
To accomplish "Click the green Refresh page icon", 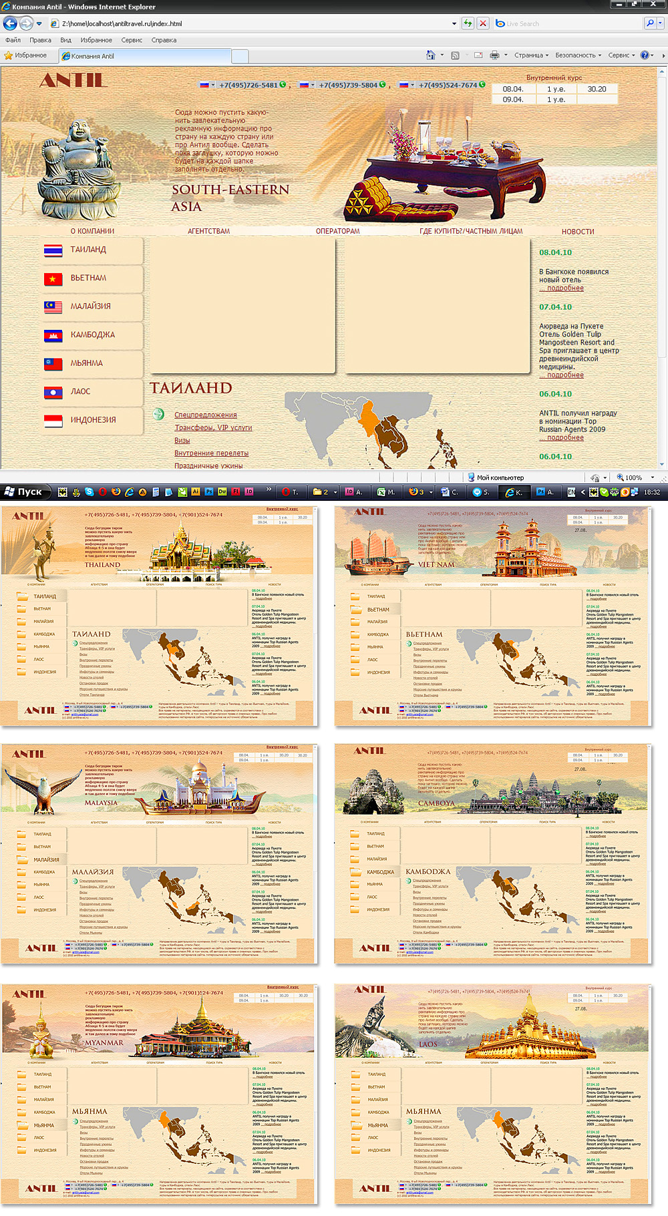I will (x=468, y=23).
